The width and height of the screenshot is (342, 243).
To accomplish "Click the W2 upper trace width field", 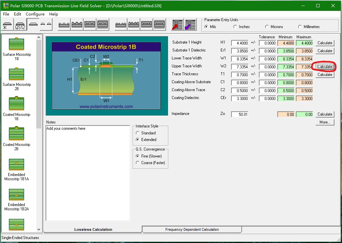I will (x=240, y=67).
